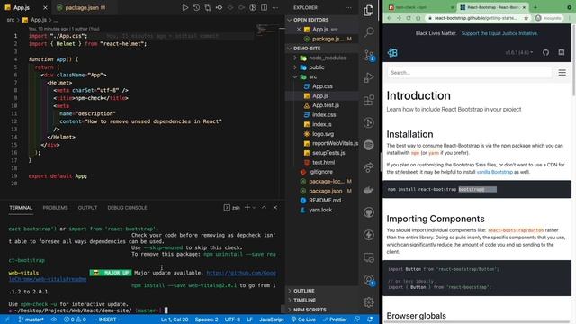576x324 pixels.
Task: Click the browser back arrow
Action: 390,18
